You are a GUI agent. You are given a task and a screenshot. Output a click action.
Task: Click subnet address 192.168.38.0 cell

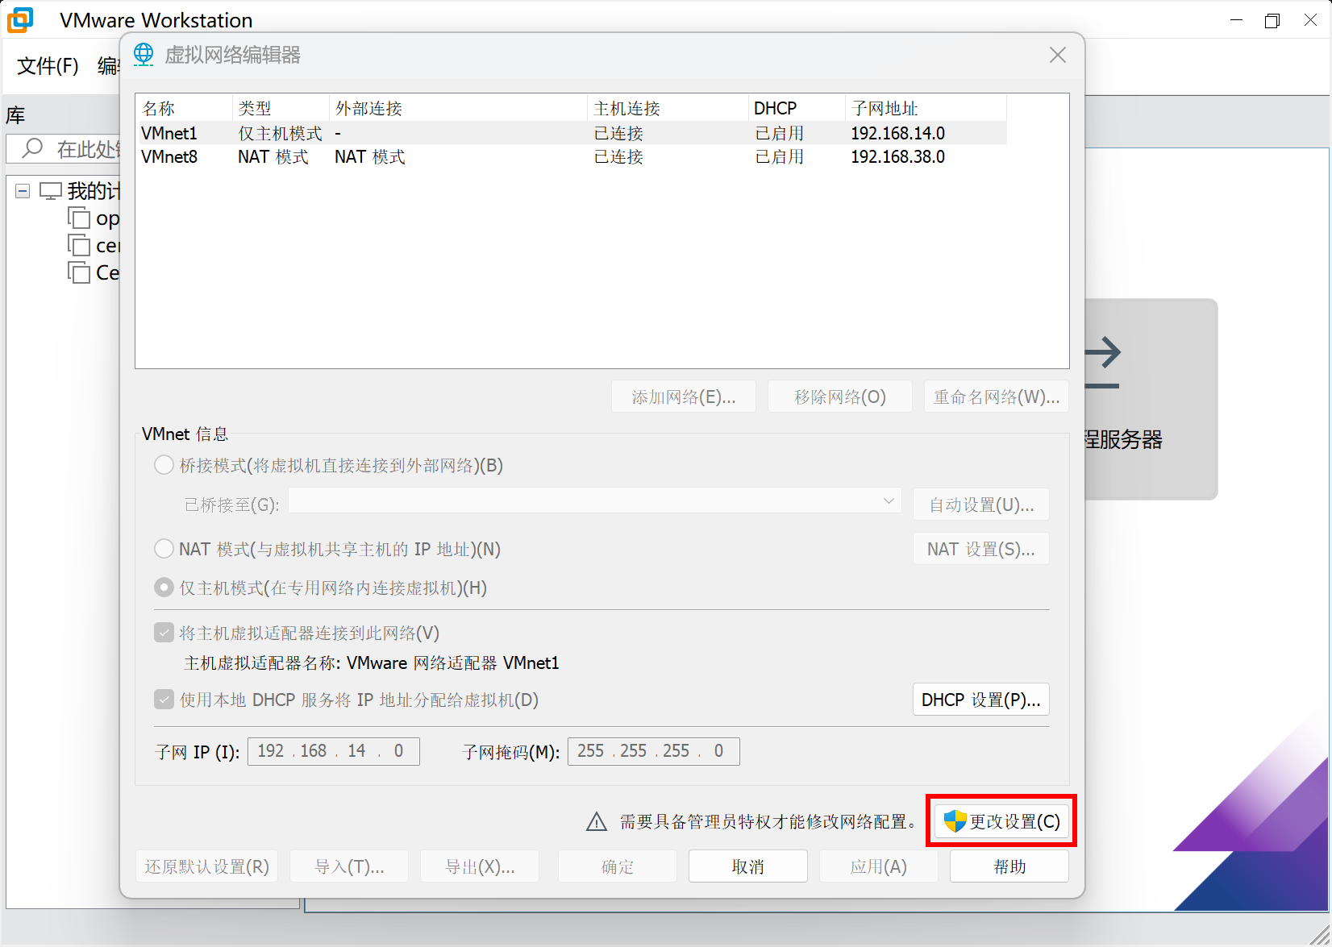pos(898,156)
